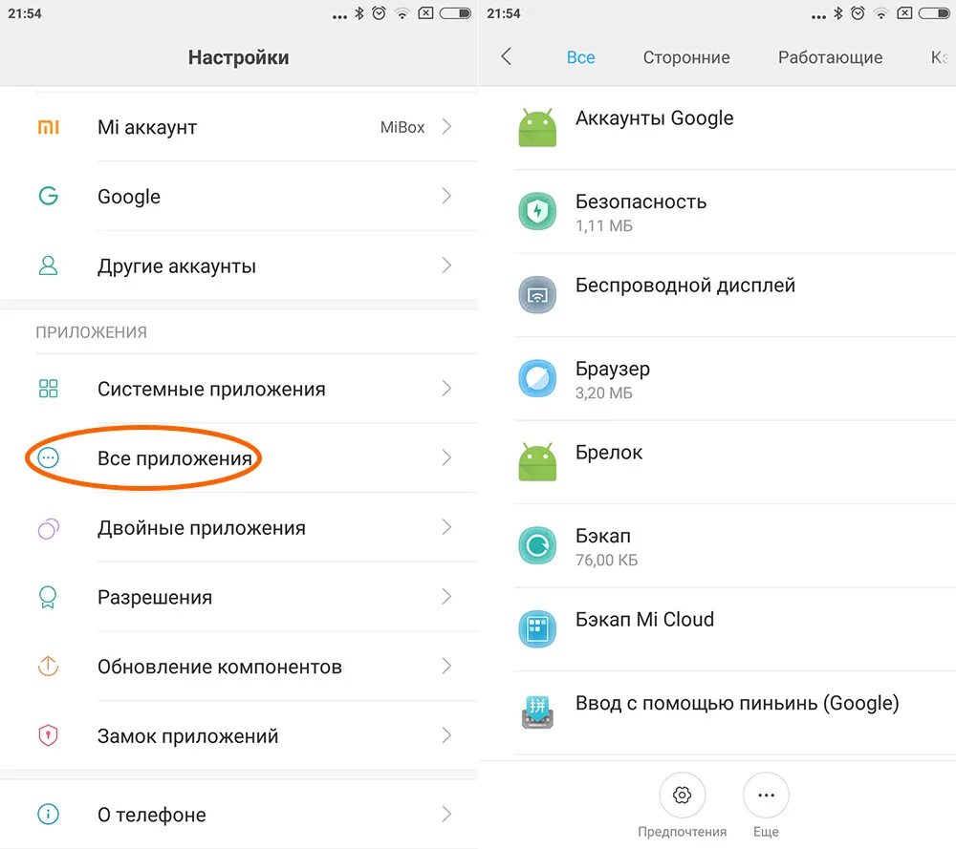
Task: Open the Google Pinyin input icon
Action: tap(537, 712)
